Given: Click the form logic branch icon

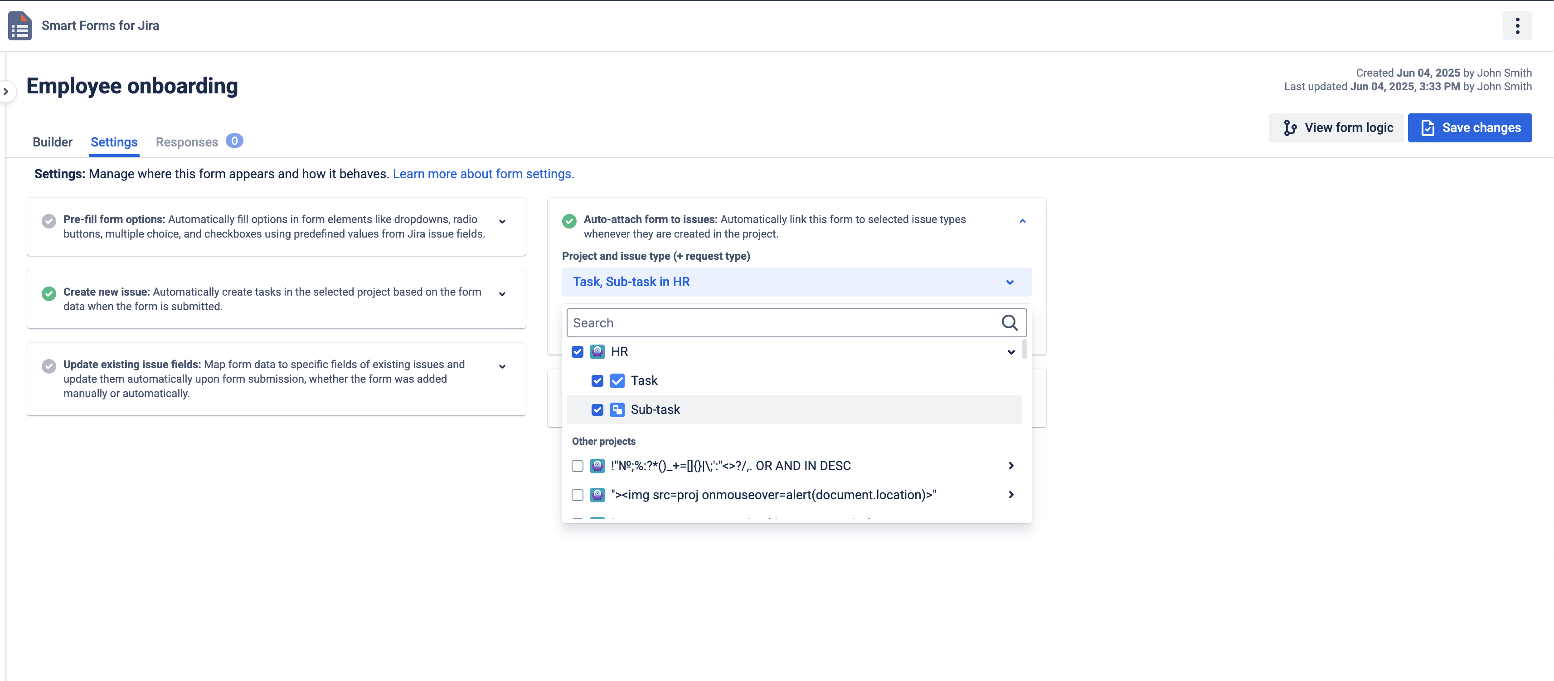Looking at the screenshot, I should tap(1291, 127).
